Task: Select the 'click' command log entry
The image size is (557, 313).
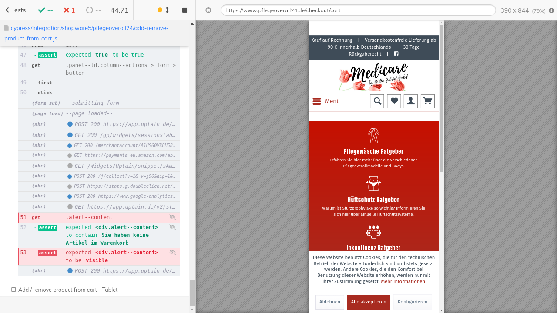Action: click(x=45, y=93)
